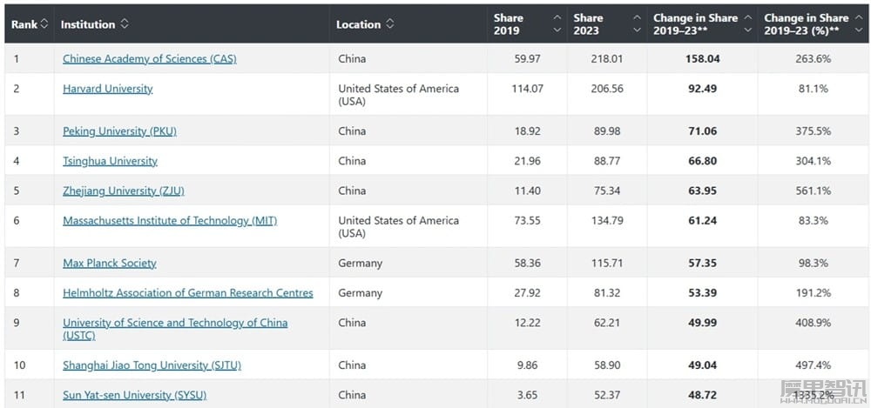
Task: Select Harvard's Share 2019 value 114.07
Action: (527, 89)
